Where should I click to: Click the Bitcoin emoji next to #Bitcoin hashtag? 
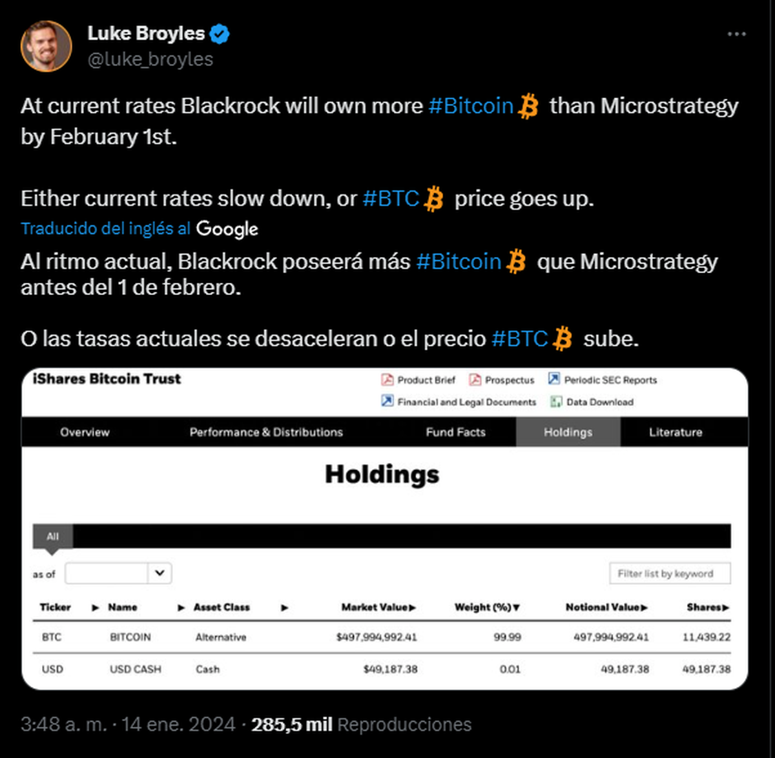528,105
